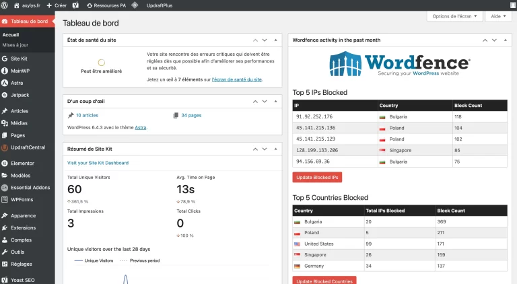The height and width of the screenshot is (284, 517).
Task: Expand the Options de l'écran dropdown
Action: [454, 16]
